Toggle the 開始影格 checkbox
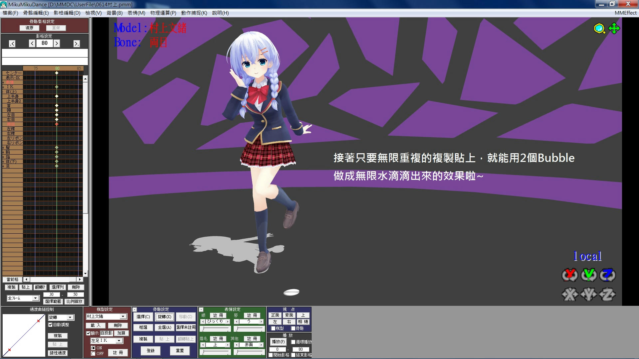639x359 pixels. [x=271, y=355]
